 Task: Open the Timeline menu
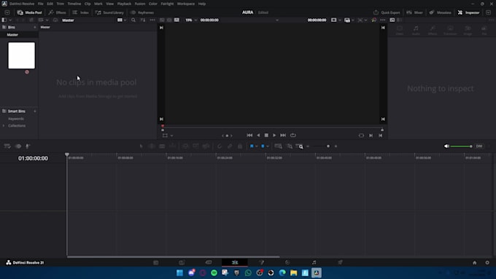tap(74, 4)
